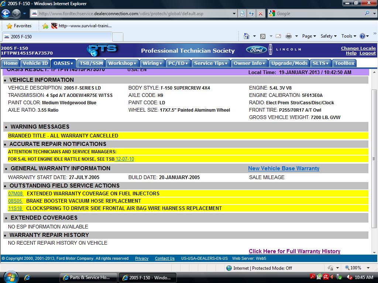
Task: Click the Contact Us footer link
Action: [165, 258]
